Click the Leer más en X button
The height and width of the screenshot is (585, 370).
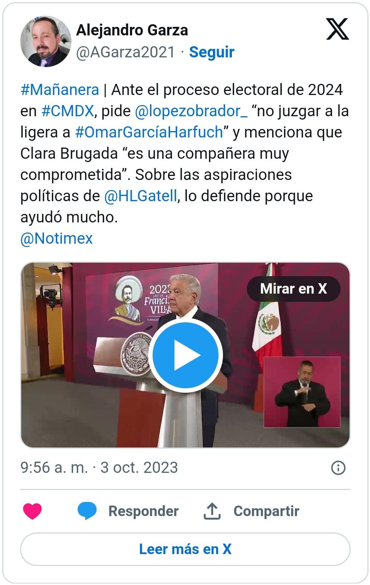185,549
